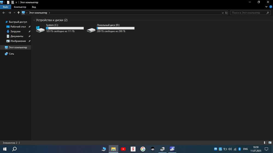Viewport: 273px width, 153px height.
Task: Click the Локальный диск (D:) name label
Action: (108, 25)
